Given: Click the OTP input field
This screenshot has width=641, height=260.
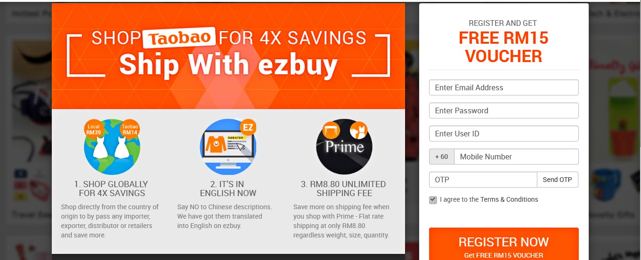Looking at the screenshot, I should 483,180.
